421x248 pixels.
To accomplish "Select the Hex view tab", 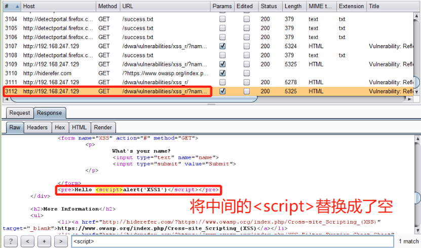I will pyautogui.click(x=60, y=127).
